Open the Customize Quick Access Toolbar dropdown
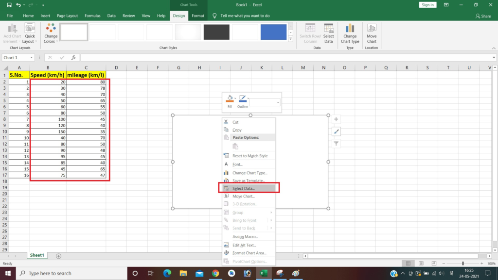This screenshot has height=280, width=498. 43,5
